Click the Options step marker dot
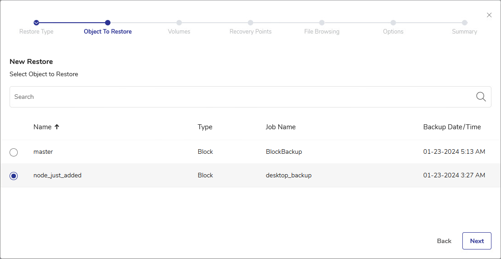Image resolution: width=501 pixels, height=259 pixels. tap(393, 23)
